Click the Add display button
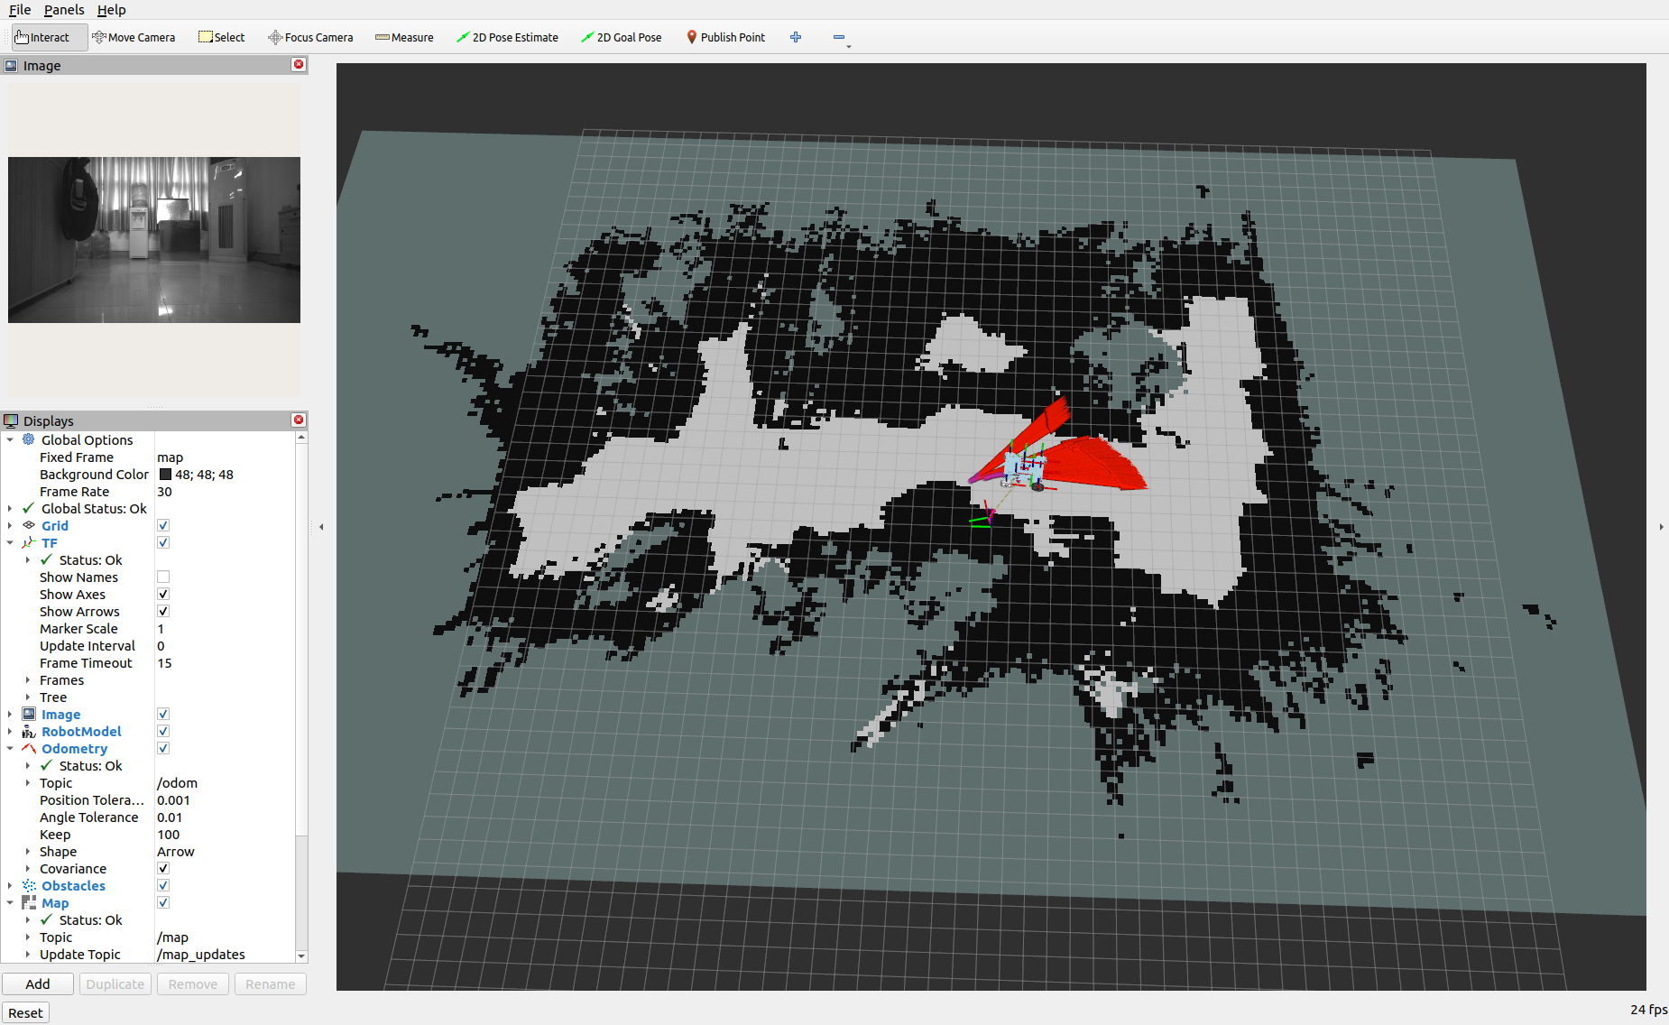The image size is (1669, 1025). point(38,983)
